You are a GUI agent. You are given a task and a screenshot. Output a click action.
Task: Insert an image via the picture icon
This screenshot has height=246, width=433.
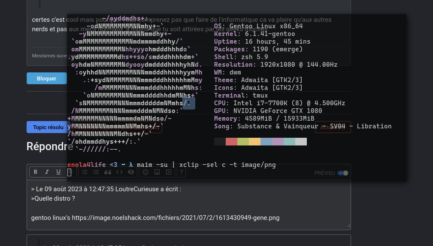pyautogui.click(x=157, y=172)
